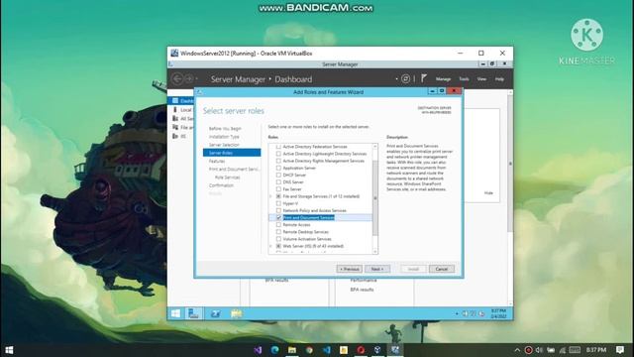The width and height of the screenshot is (634, 357).
Task: Expand Web Server (IIS) node
Action: click(270, 246)
